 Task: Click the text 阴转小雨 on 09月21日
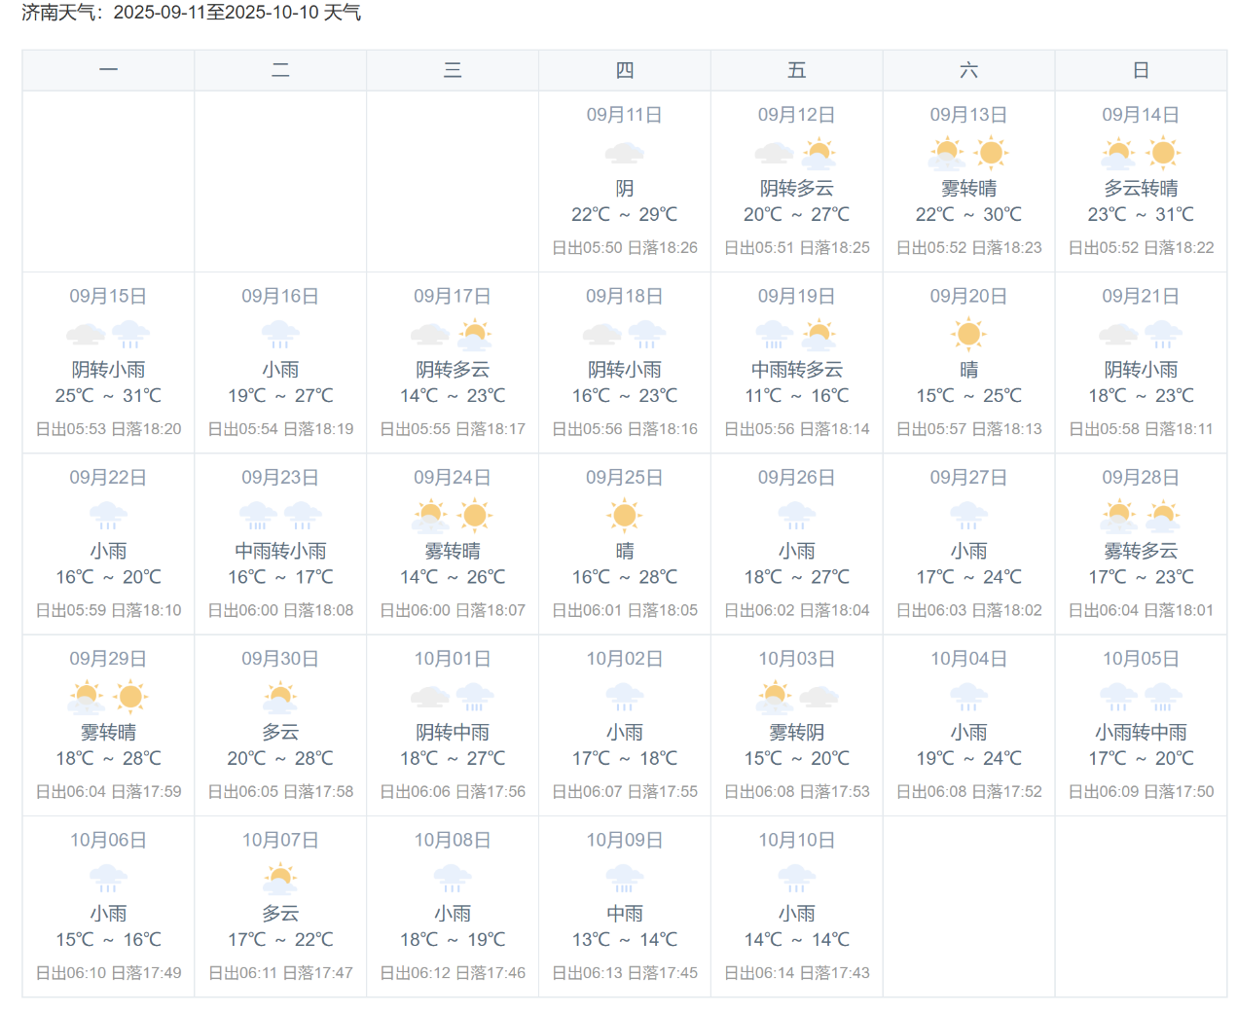[x=1141, y=370]
